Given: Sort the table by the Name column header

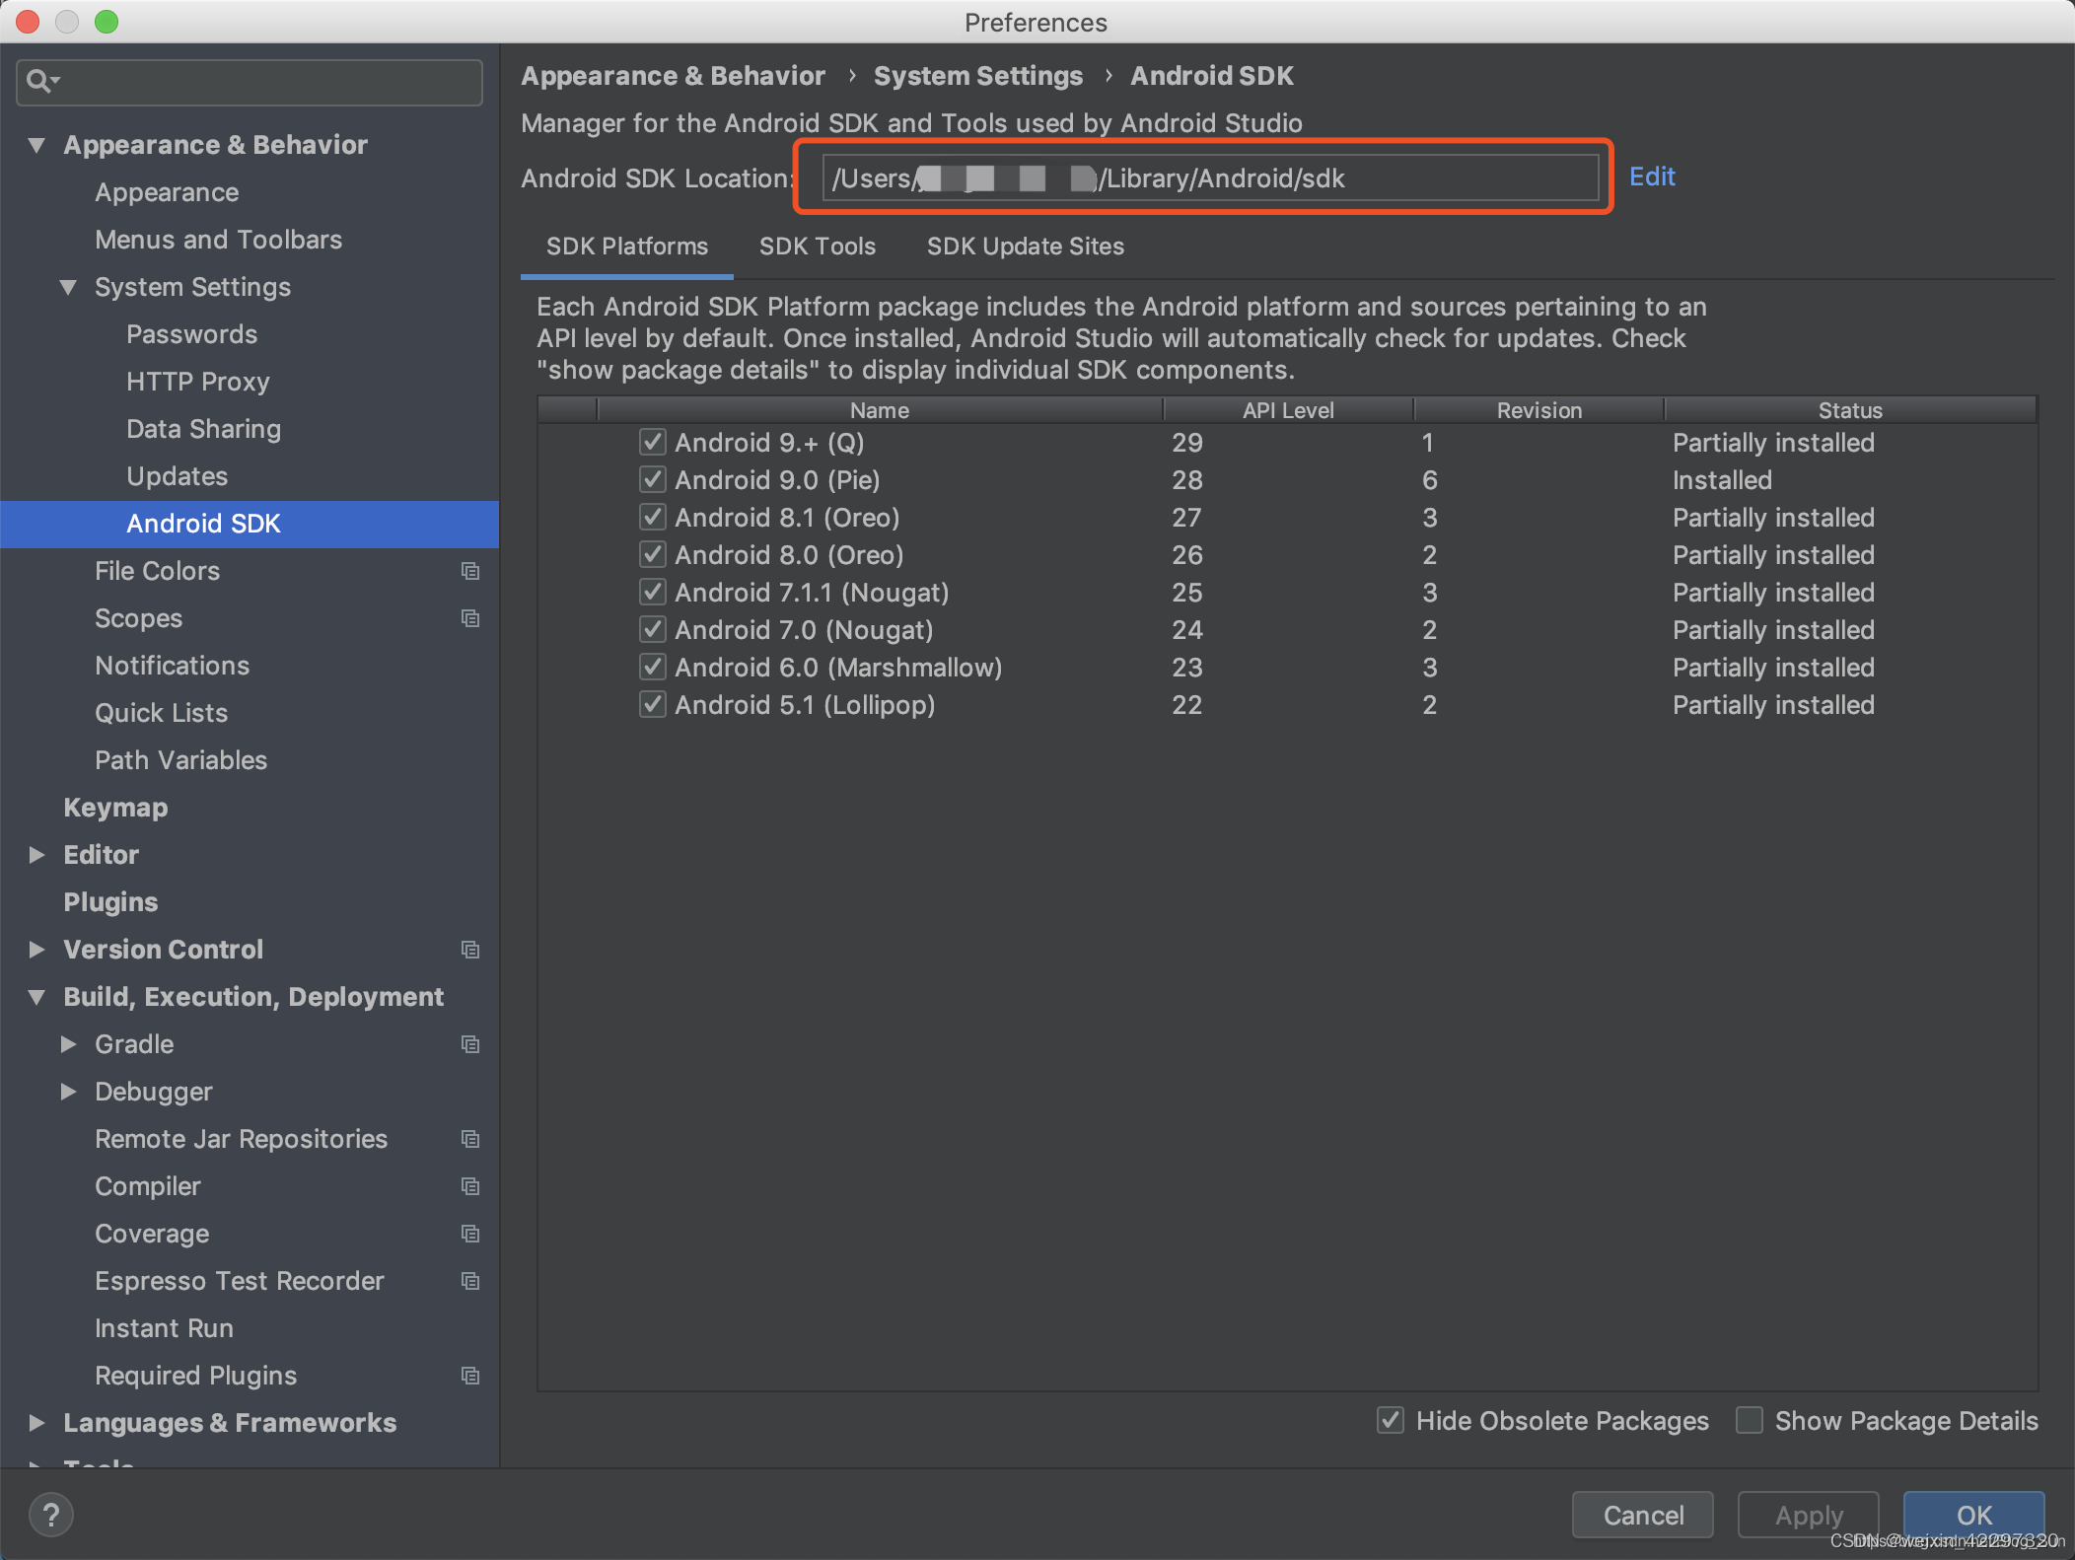Looking at the screenshot, I should click(880, 410).
